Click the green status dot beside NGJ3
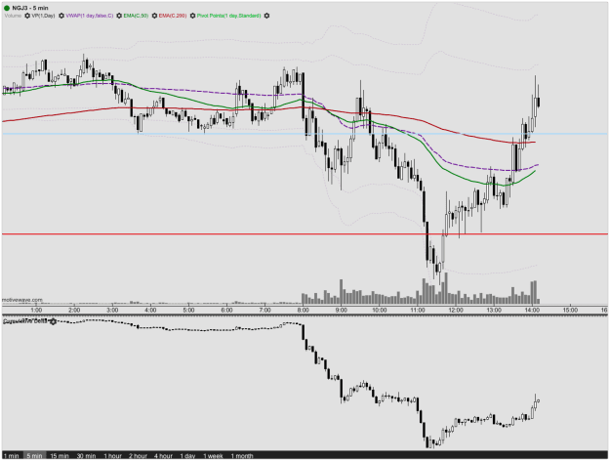This screenshot has width=610, height=461. point(7,8)
